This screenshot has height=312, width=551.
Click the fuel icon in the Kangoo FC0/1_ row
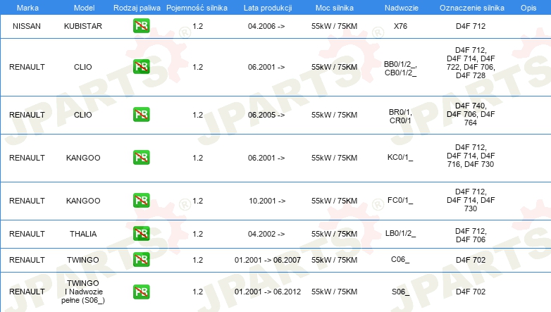tap(141, 200)
